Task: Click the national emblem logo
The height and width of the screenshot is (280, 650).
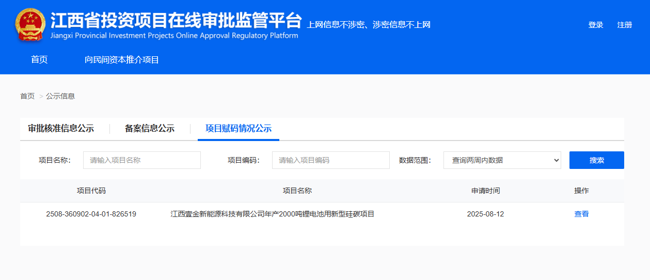Action: pyautogui.click(x=30, y=25)
